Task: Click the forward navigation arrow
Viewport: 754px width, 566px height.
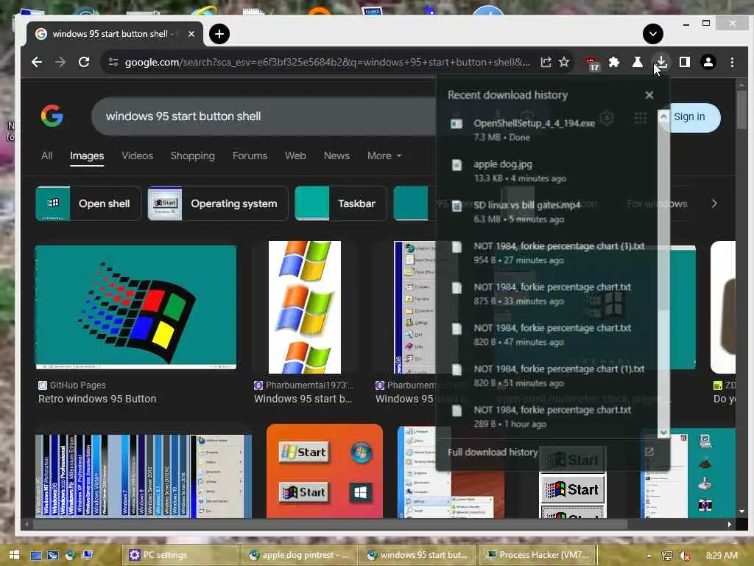Action: pyautogui.click(x=60, y=62)
